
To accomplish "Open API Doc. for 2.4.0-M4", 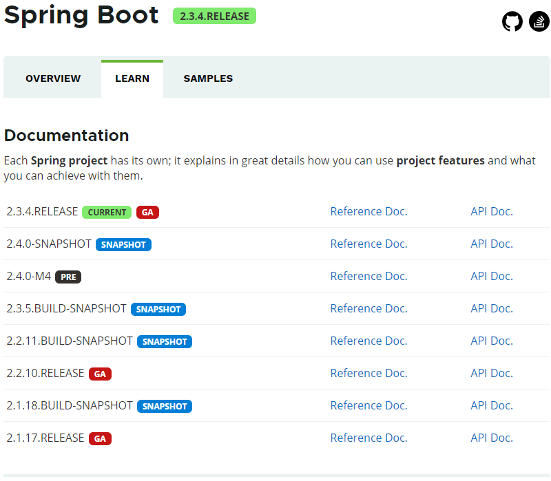I will tap(492, 277).
